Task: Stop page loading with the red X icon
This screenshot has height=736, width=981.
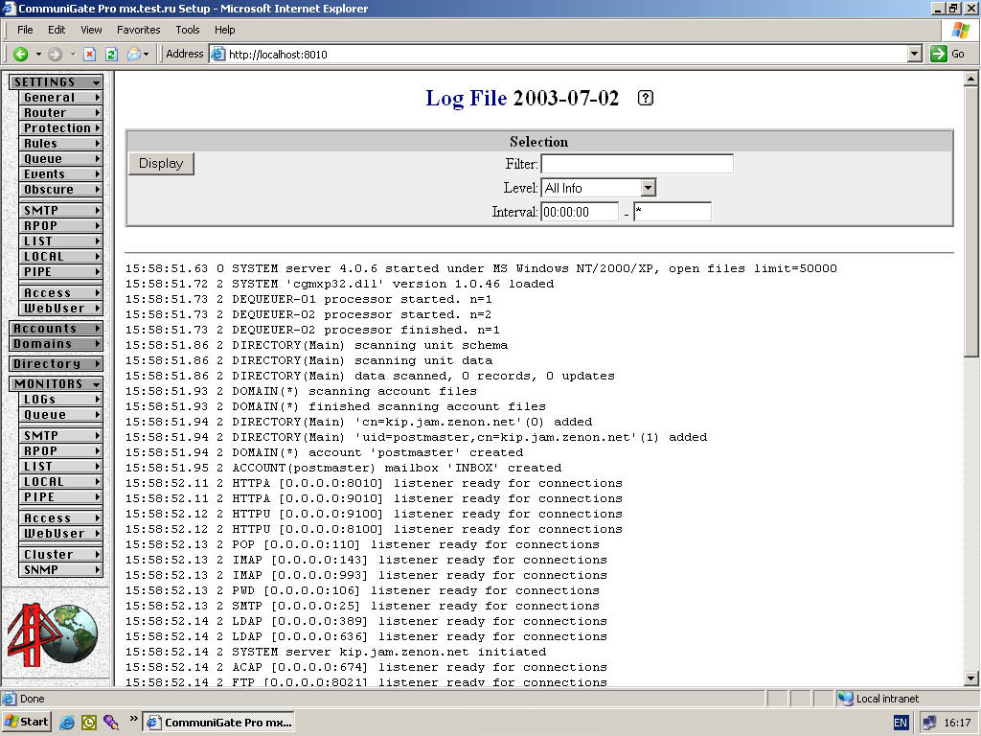Action: pos(89,55)
